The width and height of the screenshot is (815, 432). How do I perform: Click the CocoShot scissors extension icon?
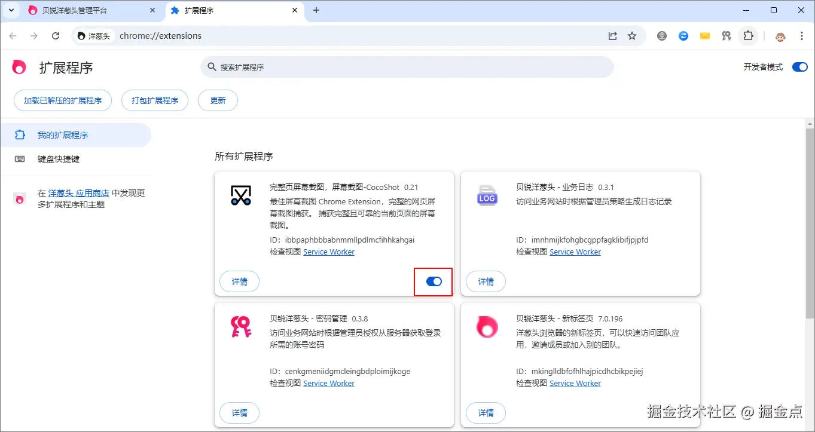pyautogui.click(x=240, y=195)
